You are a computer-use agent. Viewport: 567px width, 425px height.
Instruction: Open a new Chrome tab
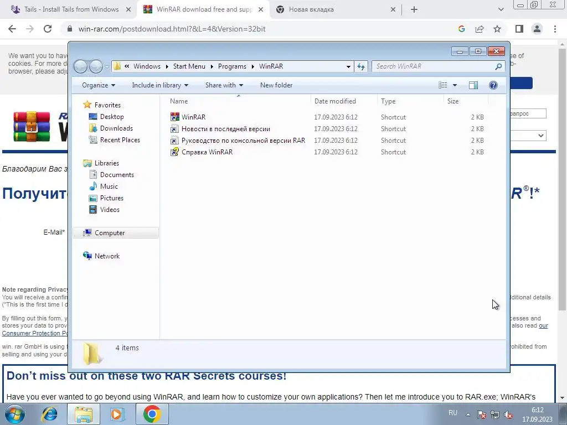(414, 10)
